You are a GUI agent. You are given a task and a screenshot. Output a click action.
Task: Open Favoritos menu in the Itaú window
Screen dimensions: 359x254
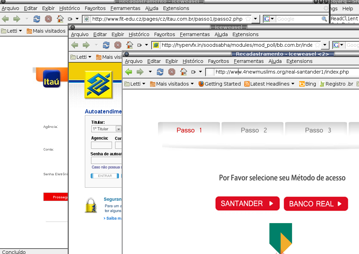[95, 9]
